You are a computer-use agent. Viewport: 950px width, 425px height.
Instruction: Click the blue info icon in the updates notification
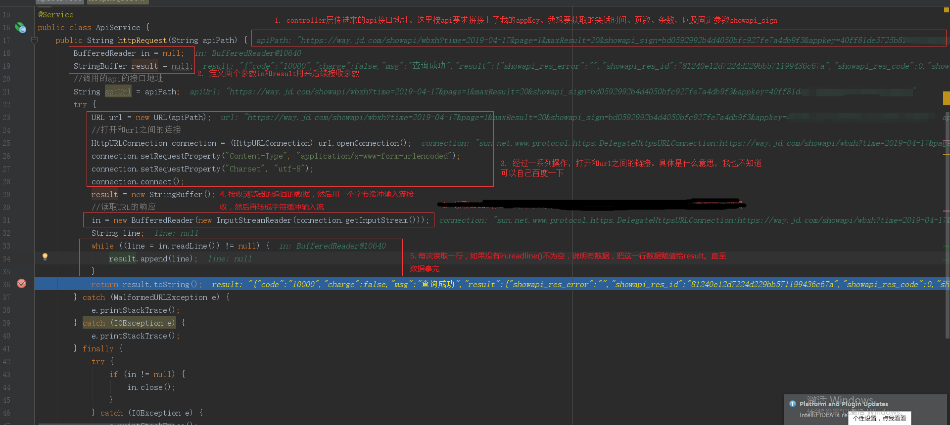coord(792,404)
